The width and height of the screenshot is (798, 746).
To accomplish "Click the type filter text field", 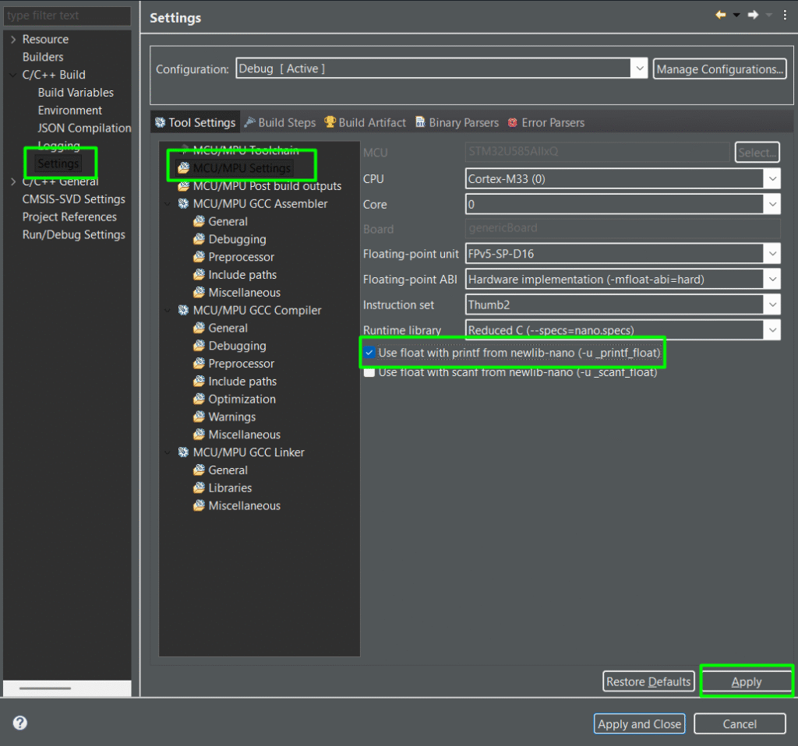I will point(66,16).
